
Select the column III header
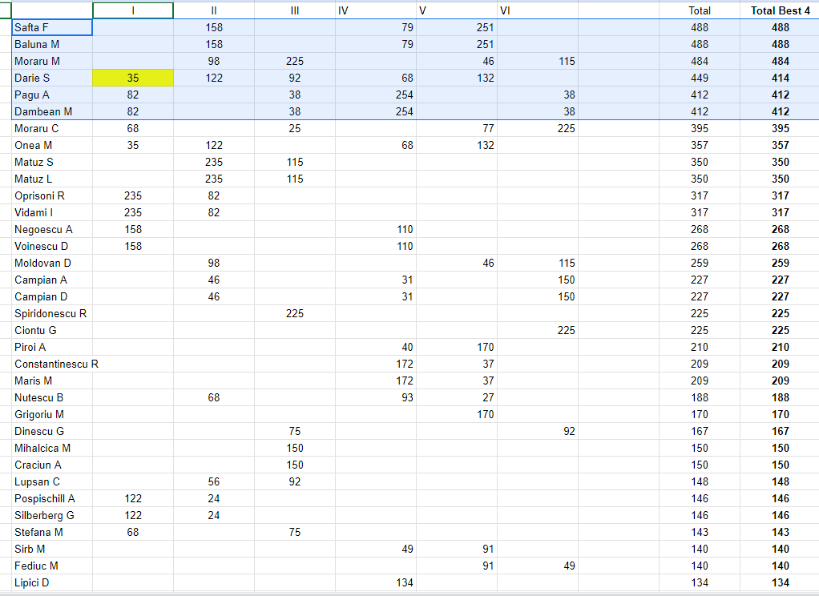tap(295, 10)
